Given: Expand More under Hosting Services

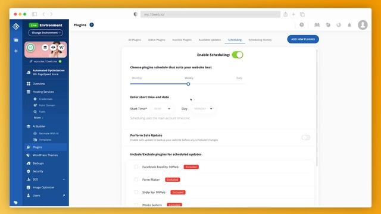Looking at the screenshot, I should pos(38,118).
